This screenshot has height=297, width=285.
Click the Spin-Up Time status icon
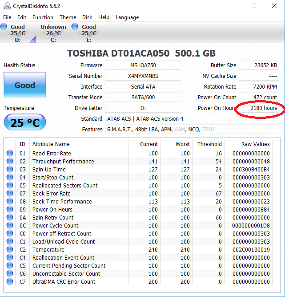(x=10, y=170)
